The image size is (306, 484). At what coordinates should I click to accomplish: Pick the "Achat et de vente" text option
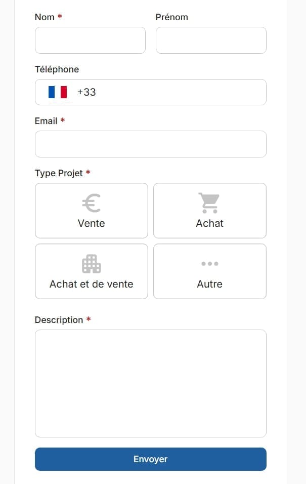point(91,284)
